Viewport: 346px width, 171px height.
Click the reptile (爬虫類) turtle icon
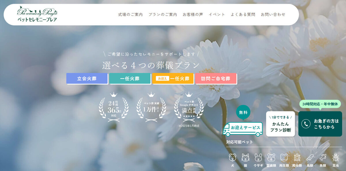[x=297, y=158]
